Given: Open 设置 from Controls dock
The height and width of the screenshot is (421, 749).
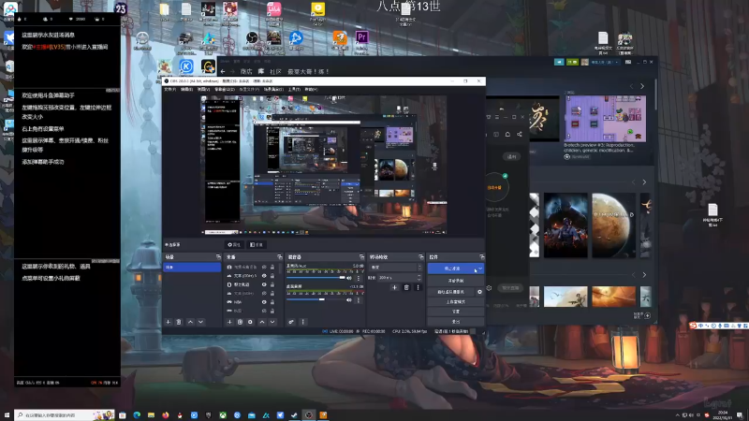Looking at the screenshot, I should coord(456,312).
